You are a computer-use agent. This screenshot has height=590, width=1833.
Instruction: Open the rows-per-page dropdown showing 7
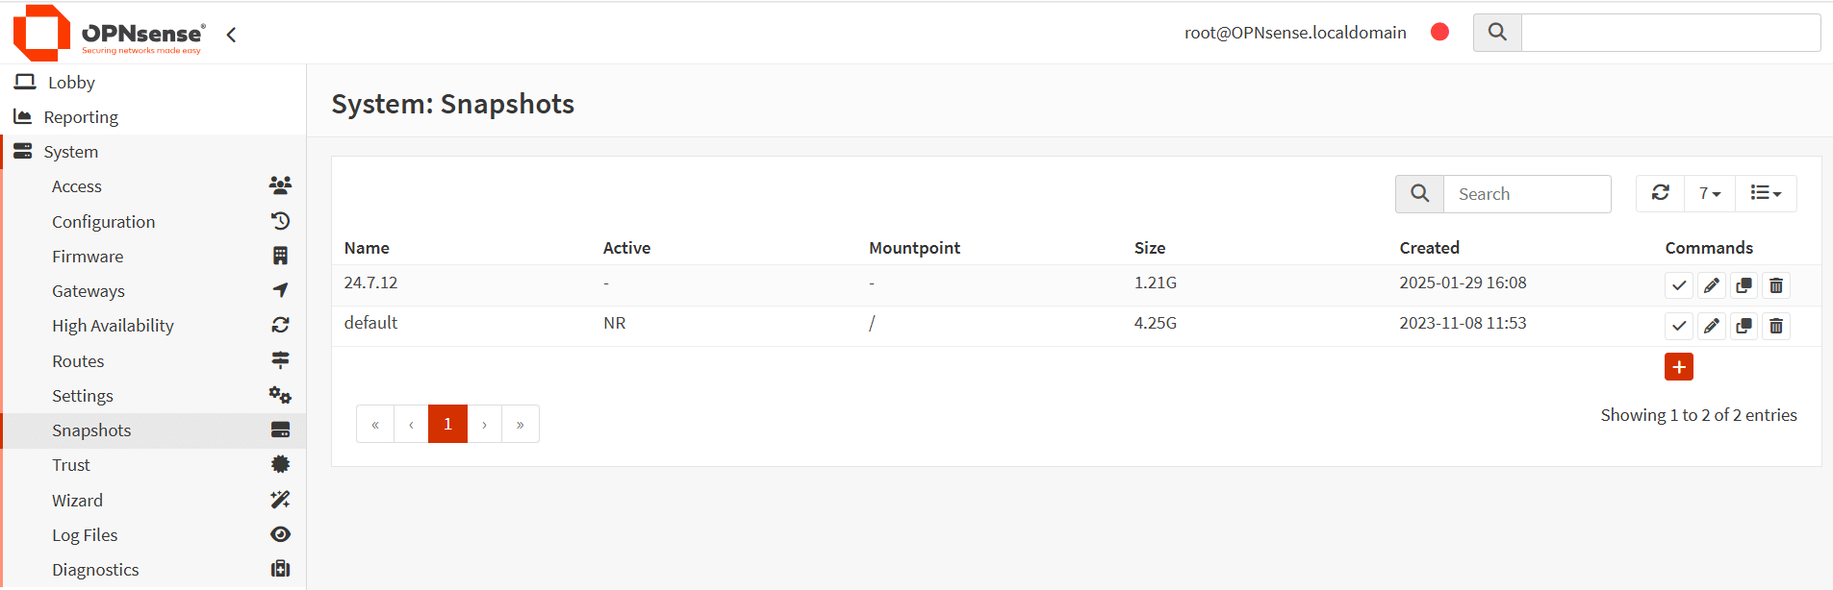tap(1710, 193)
